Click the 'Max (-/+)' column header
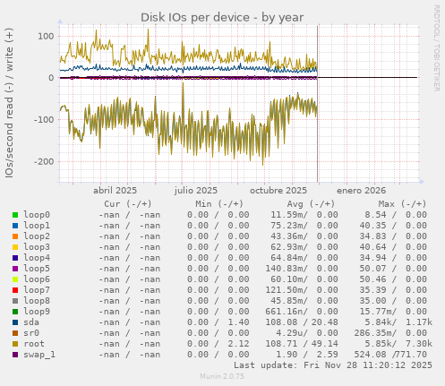The height and width of the screenshot is (386, 445). coord(403,204)
